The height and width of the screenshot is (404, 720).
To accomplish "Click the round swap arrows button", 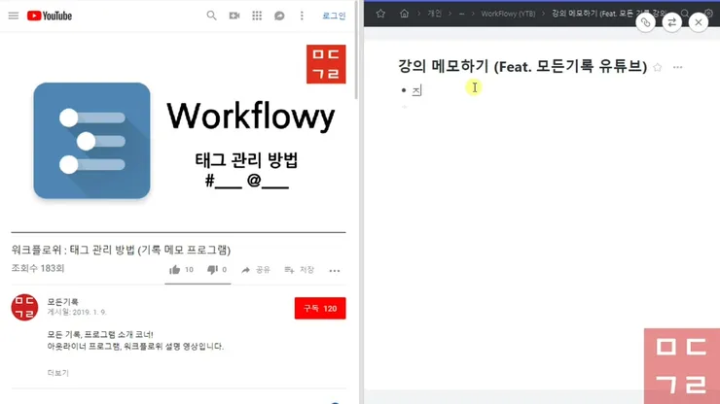I will (x=671, y=22).
